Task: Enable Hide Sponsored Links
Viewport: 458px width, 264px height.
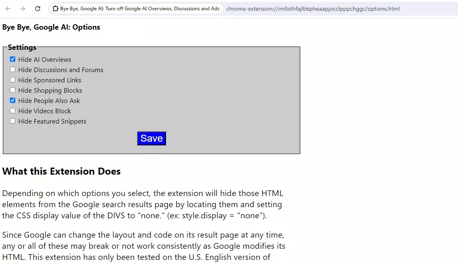Action: tap(12, 79)
